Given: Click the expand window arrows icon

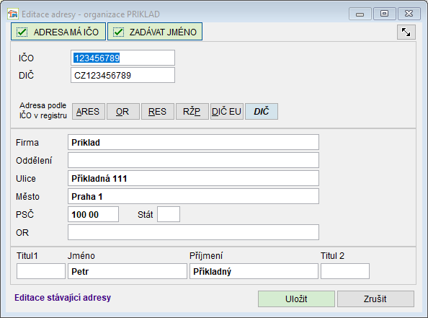Looking at the screenshot, I should (406, 32).
